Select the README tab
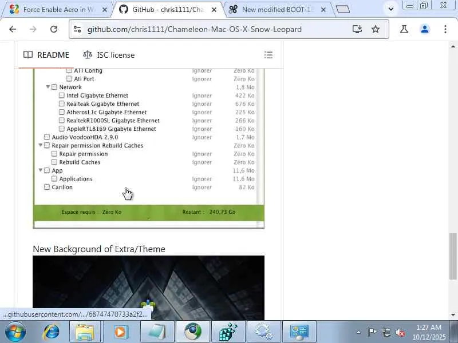458x343 pixels. 46,55
